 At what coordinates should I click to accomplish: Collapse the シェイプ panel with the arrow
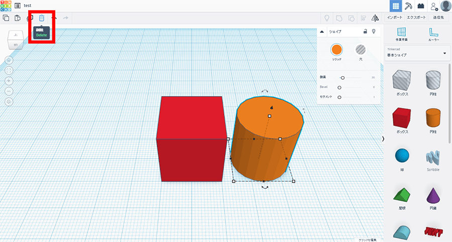tap(322, 32)
